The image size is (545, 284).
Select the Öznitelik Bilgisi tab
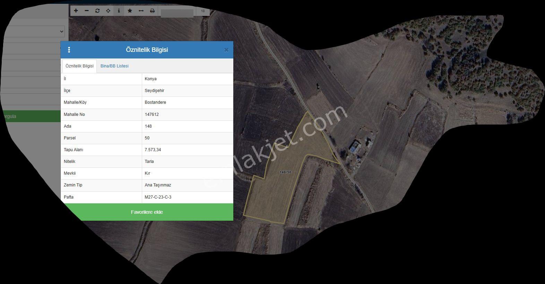(79, 66)
